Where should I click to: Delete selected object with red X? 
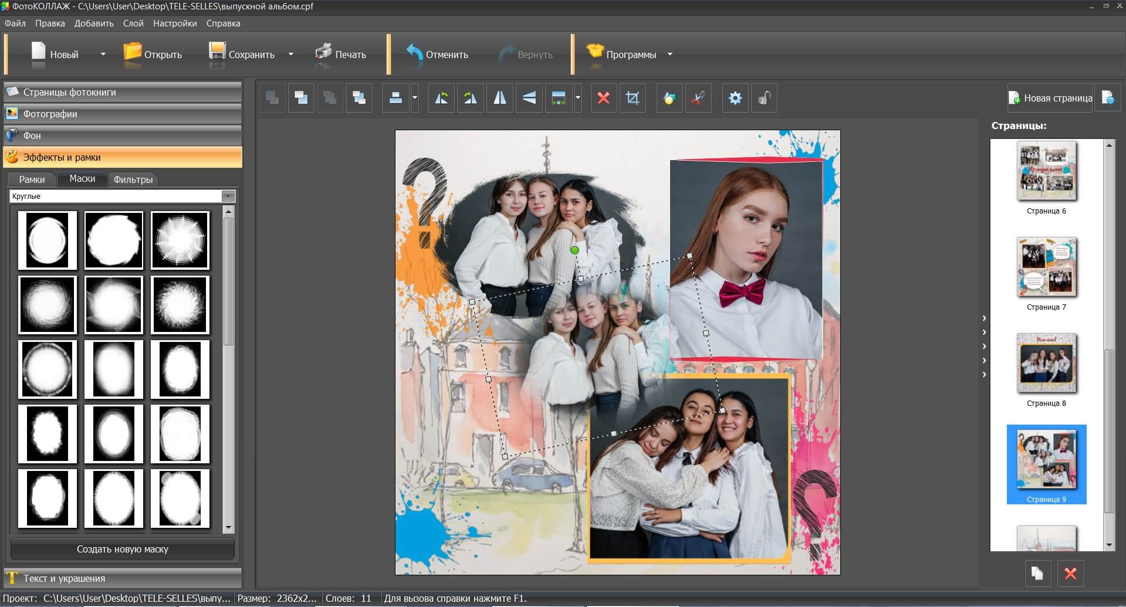point(603,98)
